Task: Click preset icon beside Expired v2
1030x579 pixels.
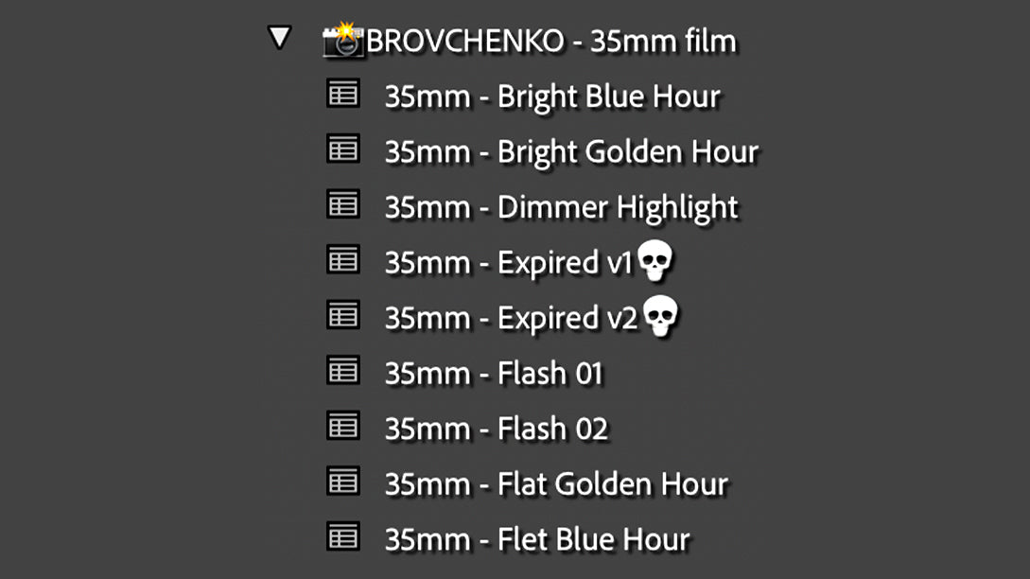Action: tap(342, 314)
